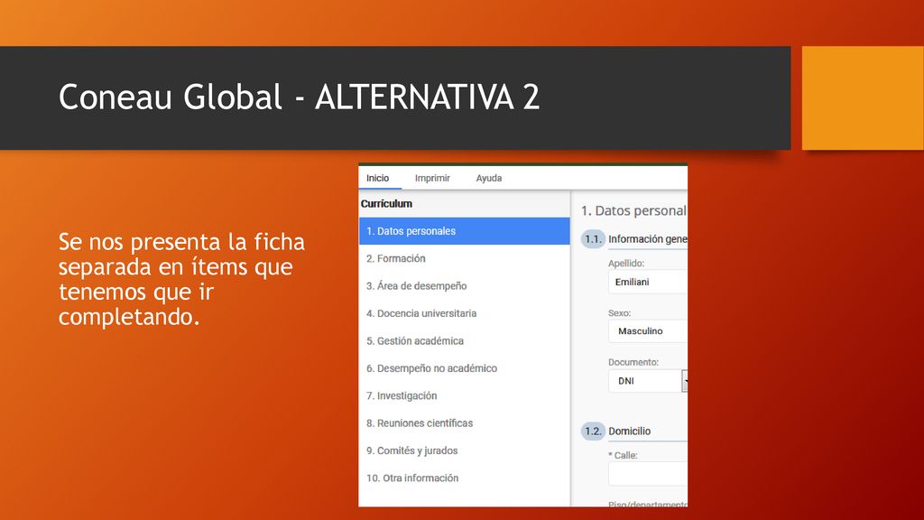Viewport: 924px width, 520px height.
Task: Open '5. Gestión académica' section
Action: [465, 340]
